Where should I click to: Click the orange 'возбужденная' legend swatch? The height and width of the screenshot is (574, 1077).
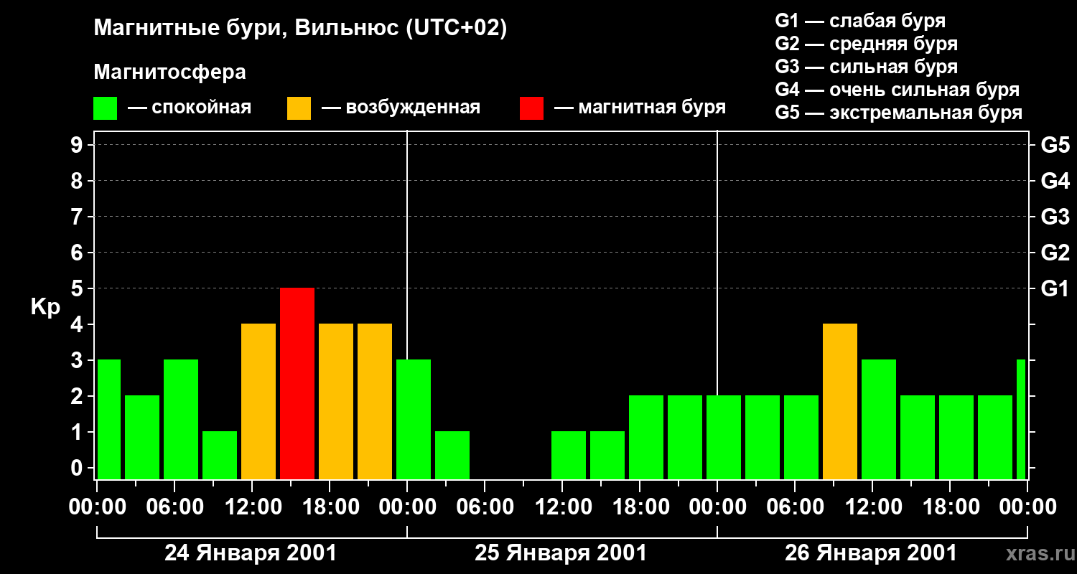pyautogui.click(x=299, y=108)
